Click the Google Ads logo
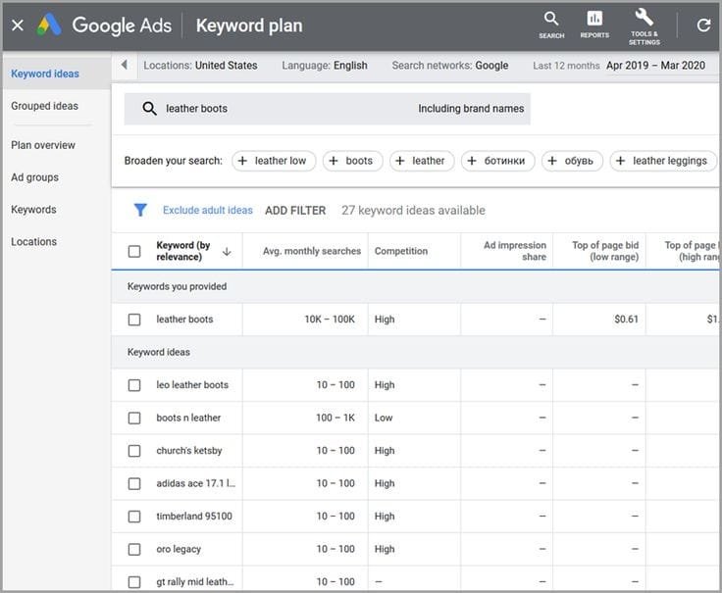722x593 pixels. pyautogui.click(x=49, y=25)
